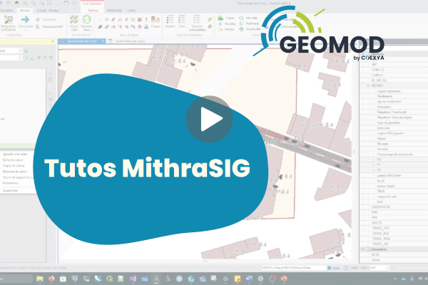Open the Intégration GPS/SKTN tool
This screenshot has height=285, width=428.
[8, 23]
